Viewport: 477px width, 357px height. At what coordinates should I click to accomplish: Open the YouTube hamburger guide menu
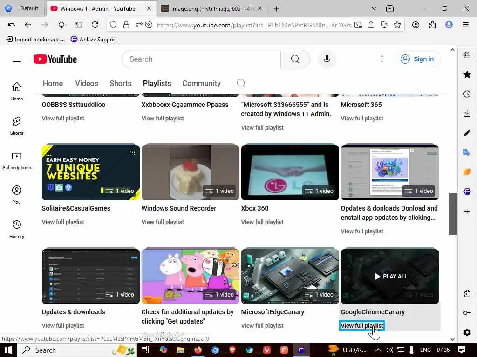pos(17,59)
